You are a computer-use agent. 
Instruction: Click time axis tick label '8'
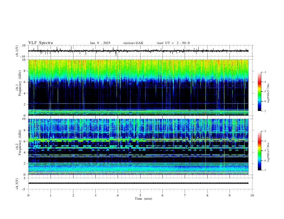(207, 195)
